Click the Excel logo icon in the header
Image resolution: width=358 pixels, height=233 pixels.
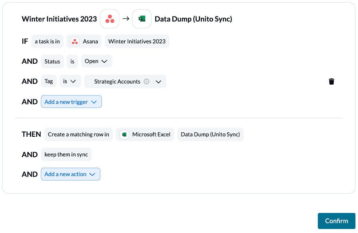click(x=142, y=19)
